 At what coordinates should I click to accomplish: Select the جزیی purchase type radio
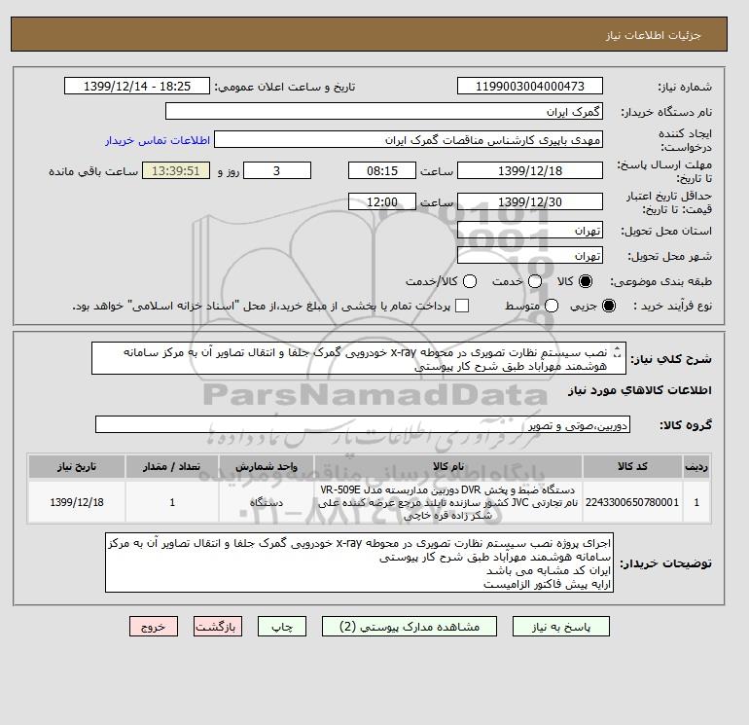coord(609,306)
